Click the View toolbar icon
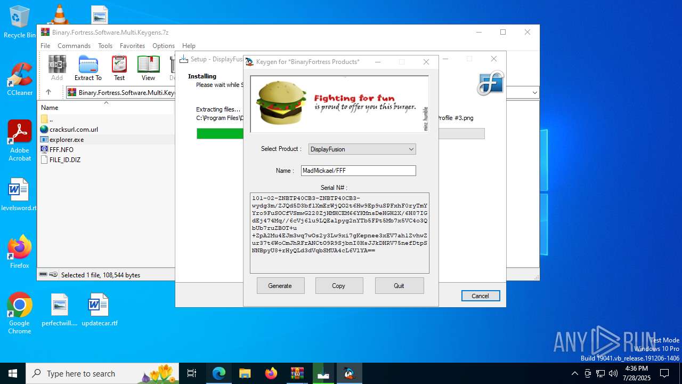Viewport: 682px width, 384px height. click(148, 68)
